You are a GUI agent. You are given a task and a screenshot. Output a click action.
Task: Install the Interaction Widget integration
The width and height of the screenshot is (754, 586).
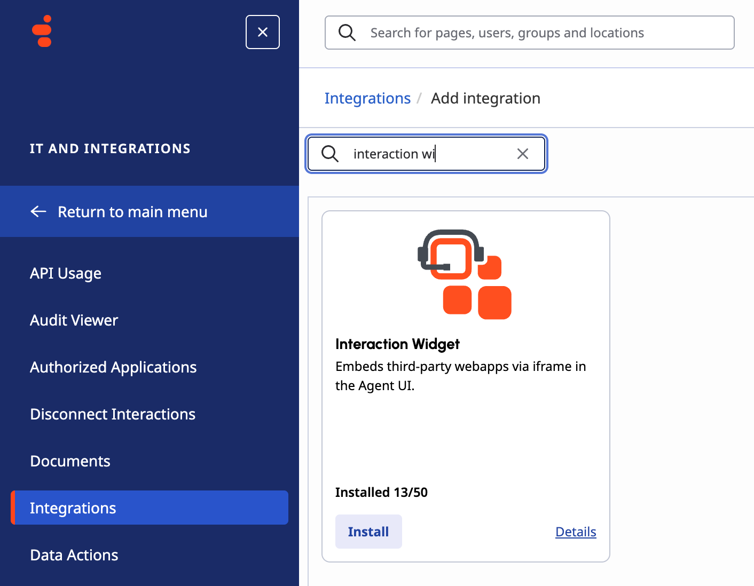pos(368,532)
